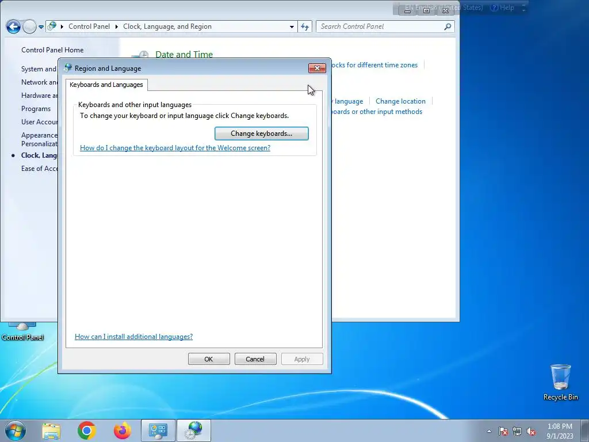The width and height of the screenshot is (589, 442).
Task: Launch File Explorer from taskbar
Action: [51, 430]
